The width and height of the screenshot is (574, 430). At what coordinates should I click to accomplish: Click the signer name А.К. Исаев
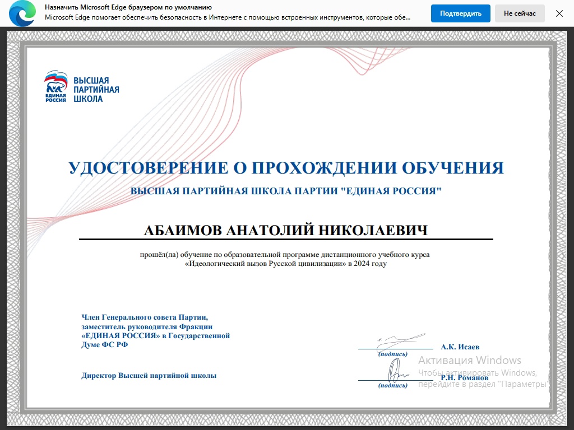tap(460, 347)
